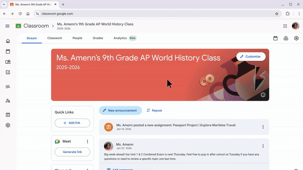Click Customize on the class banner
The width and height of the screenshot is (303, 170).
click(x=251, y=56)
